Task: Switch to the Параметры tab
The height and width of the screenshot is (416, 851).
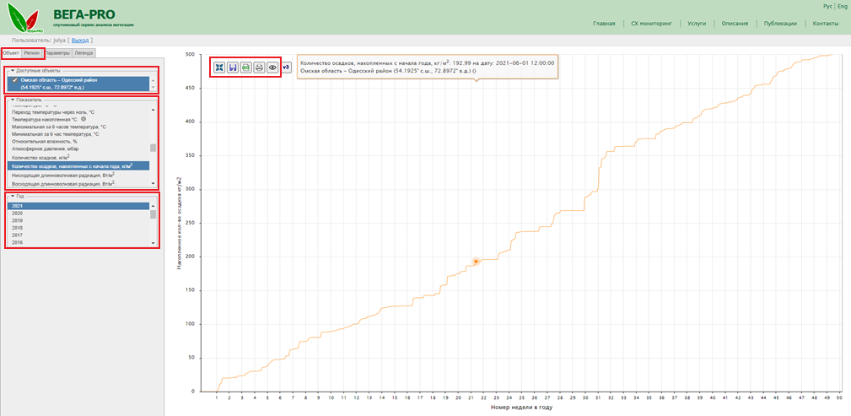Action: coord(57,52)
